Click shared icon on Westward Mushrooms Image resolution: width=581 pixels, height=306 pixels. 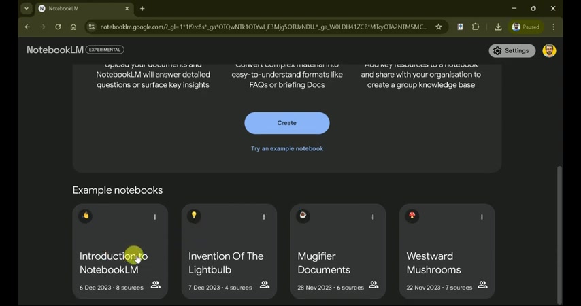coord(482,285)
